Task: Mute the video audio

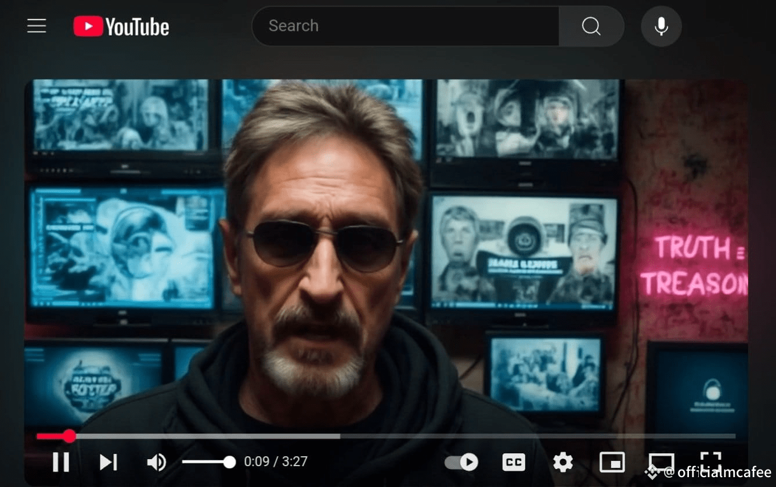Action: (x=156, y=462)
